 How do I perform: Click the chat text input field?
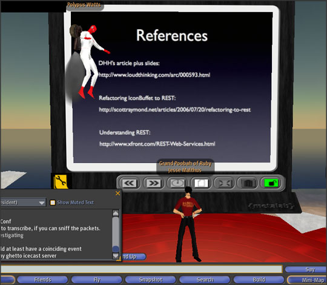[x=141, y=269]
